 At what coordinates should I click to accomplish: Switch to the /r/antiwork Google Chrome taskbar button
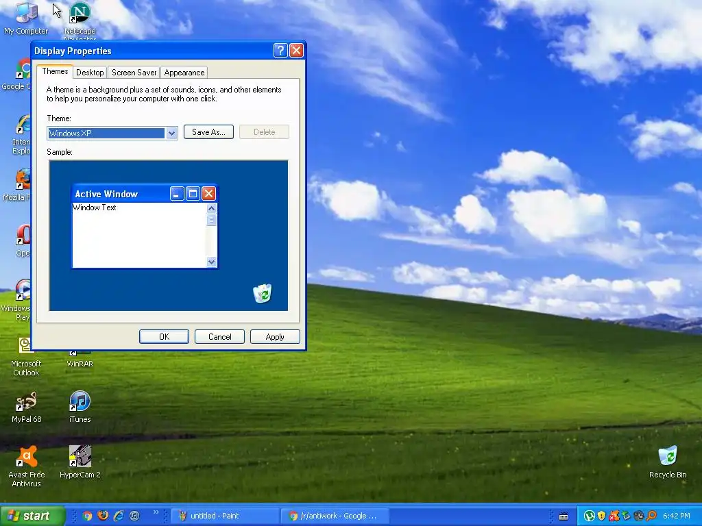tap(335, 516)
